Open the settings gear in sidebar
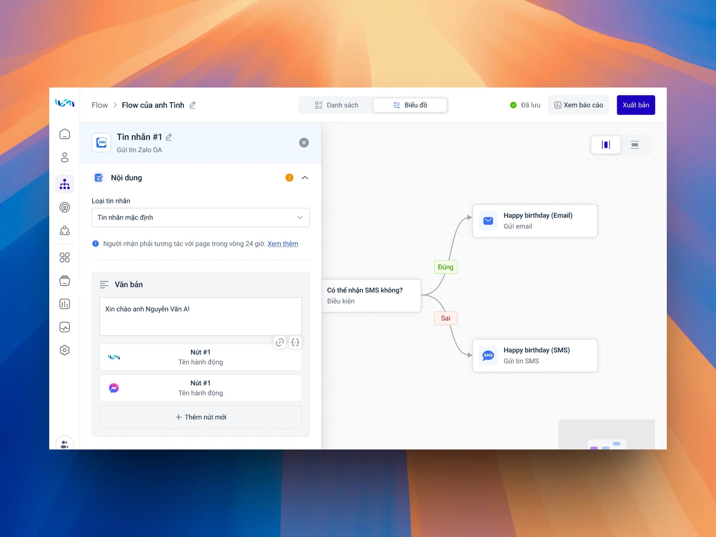Image resolution: width=716 pixels, height=537 pixels. [x=65, y=350]
